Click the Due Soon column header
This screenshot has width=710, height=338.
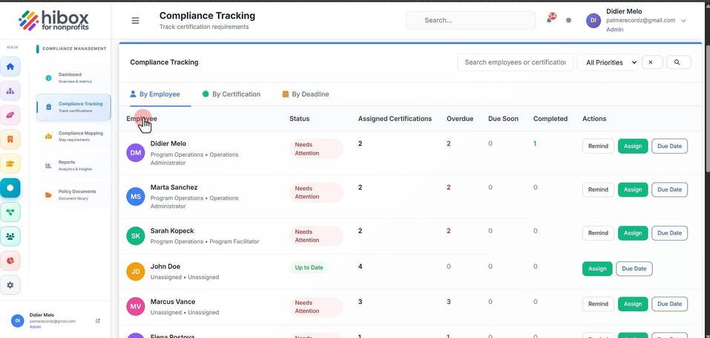pyautogui.click(x=503, y=119)
